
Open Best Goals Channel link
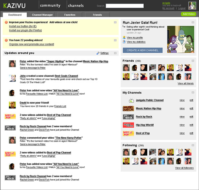click(x=66, y=76)
